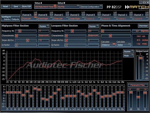
Task: Bypass the Highpass Filter Section
Action: pos(44,26)
